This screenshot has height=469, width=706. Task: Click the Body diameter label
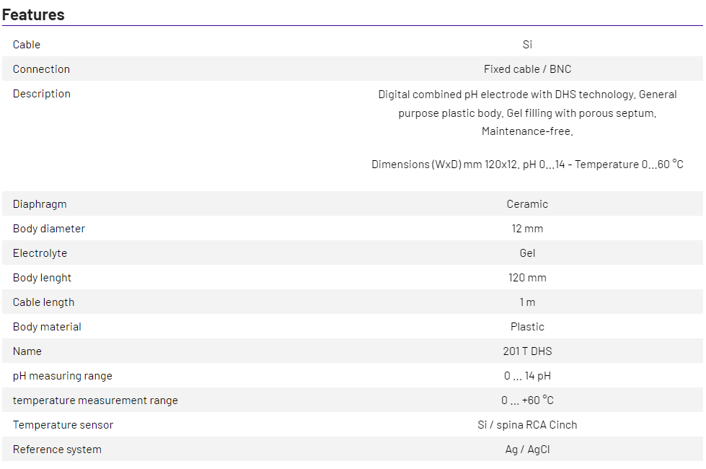(x=49, y=229)
